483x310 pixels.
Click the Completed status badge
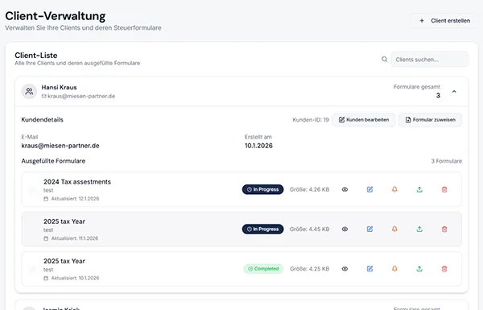[x=263, y=269]
